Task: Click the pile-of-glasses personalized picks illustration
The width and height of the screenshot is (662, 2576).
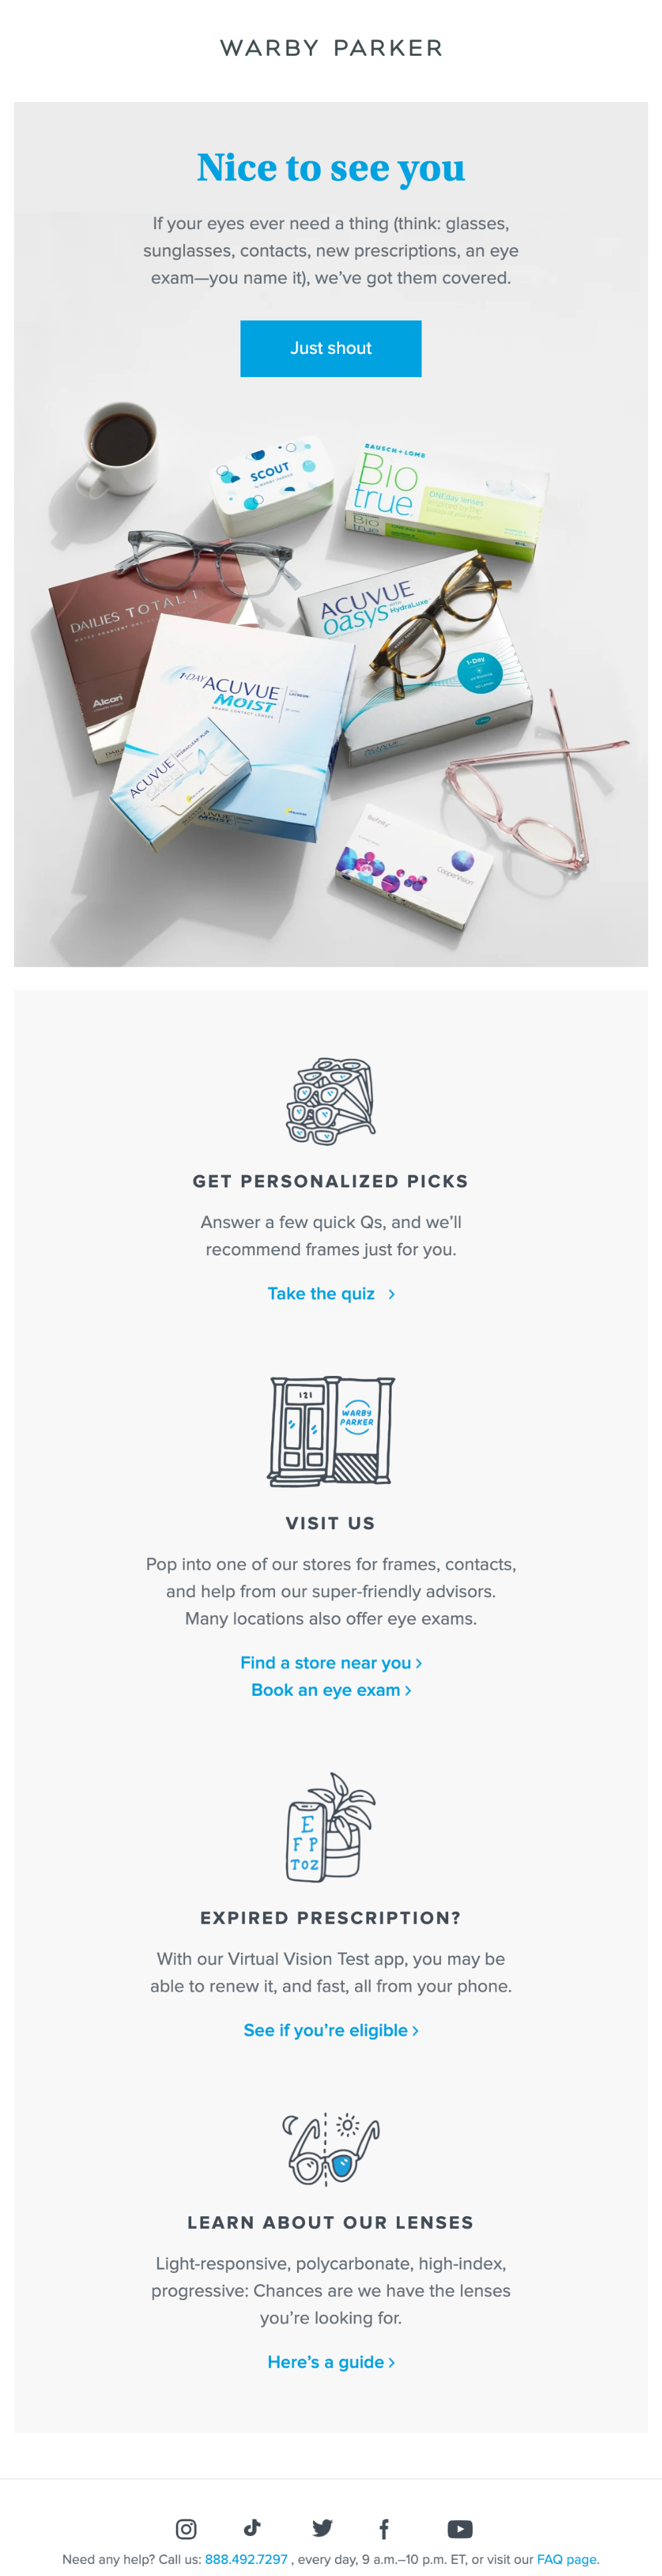Action: click(x=331, y=1101)
